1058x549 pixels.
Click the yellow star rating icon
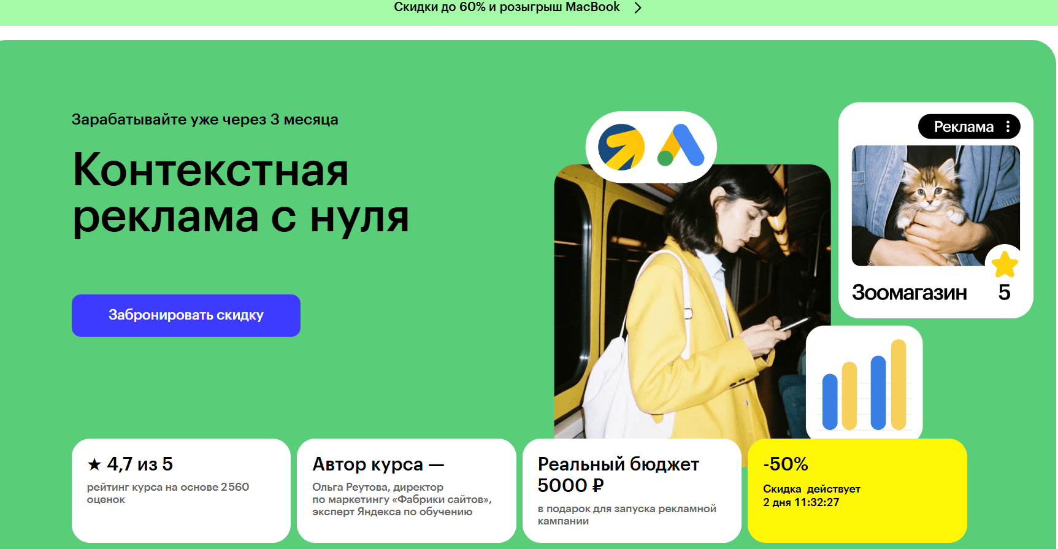click(x=1005, y=264)
